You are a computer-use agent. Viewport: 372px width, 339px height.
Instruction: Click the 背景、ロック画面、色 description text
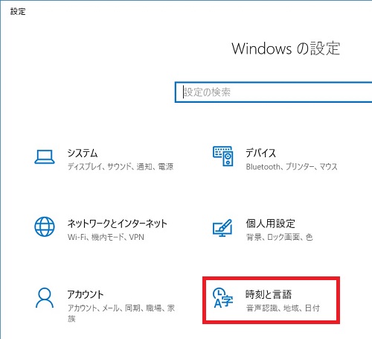click(279, 237)
